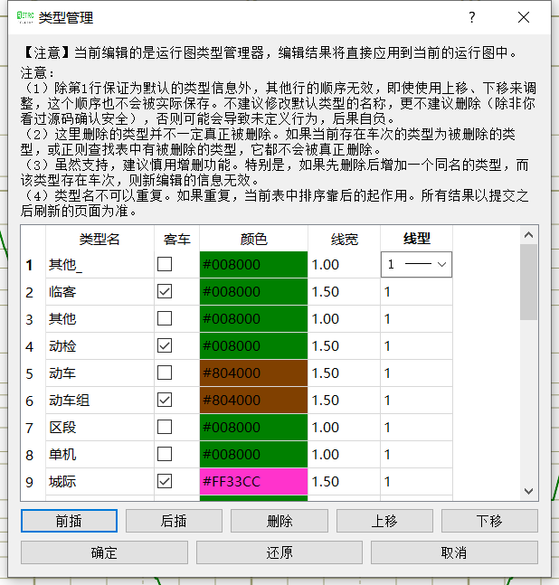Screen dimensions: 559x585
Task: Check 客车 checkbox for 单机 row
Action: pyautogui.click(x=165, y=454)
